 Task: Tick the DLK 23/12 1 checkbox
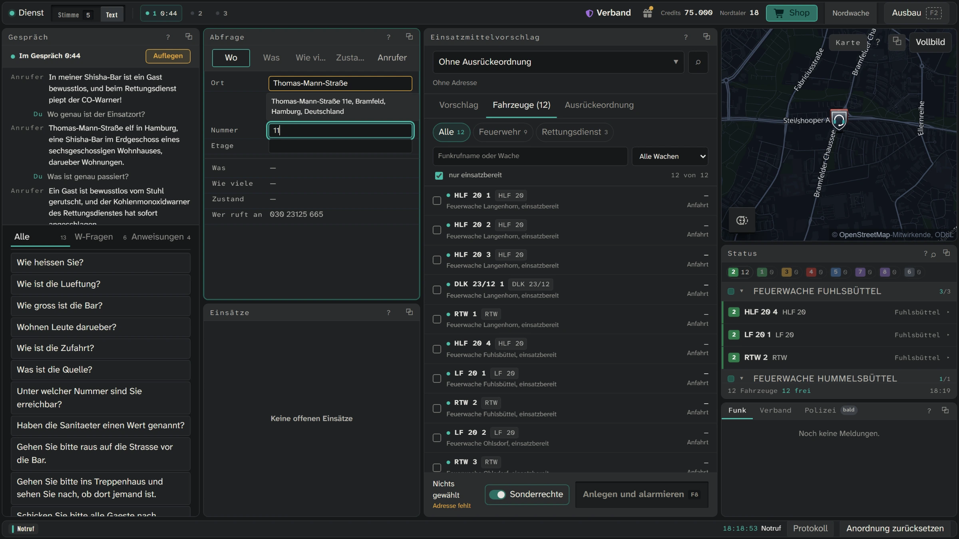pyautogui.click(x=437, y=289)
